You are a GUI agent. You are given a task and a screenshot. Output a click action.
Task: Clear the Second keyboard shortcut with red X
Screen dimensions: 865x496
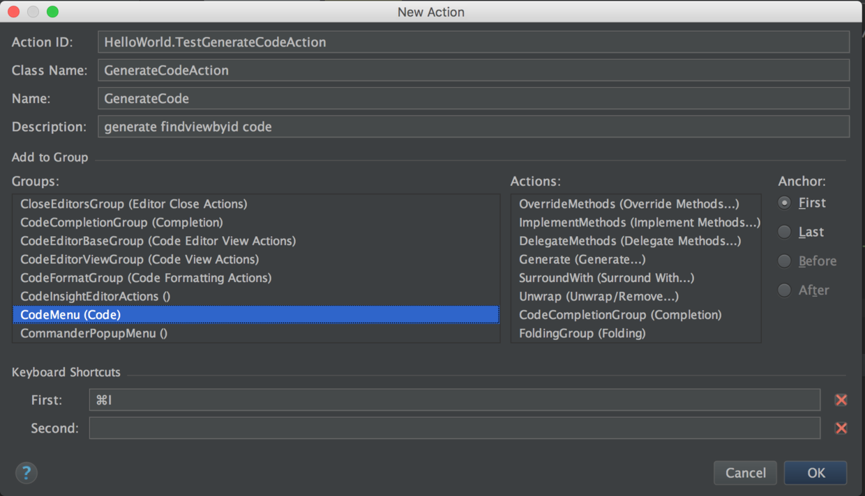[x=841, y=428]
